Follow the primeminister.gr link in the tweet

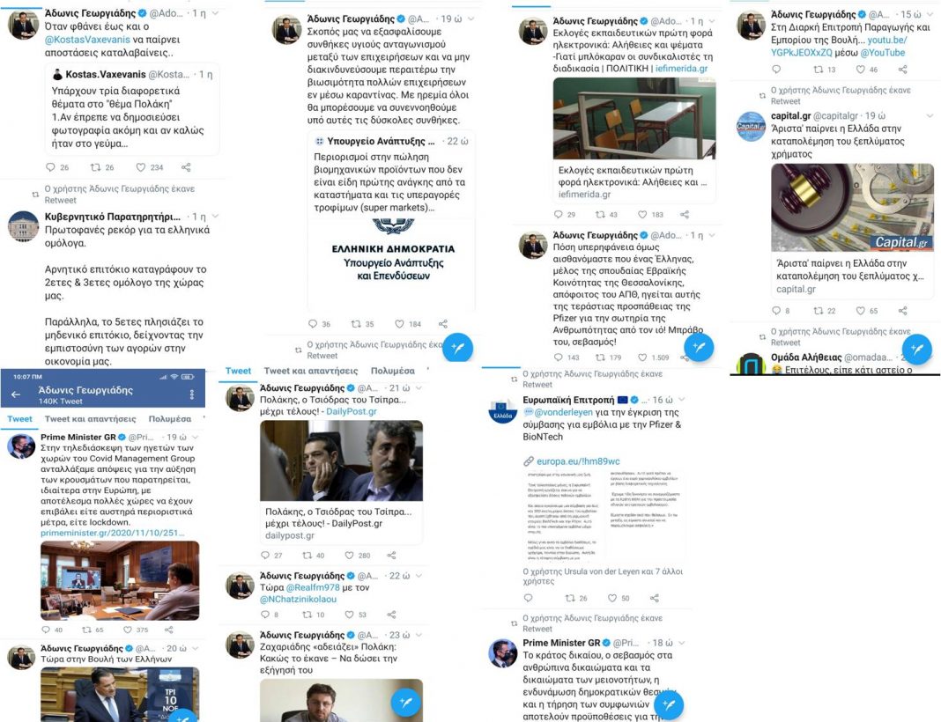[112, 533]
